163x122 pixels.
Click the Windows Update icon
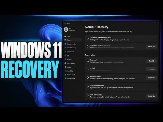(x=65, y=79)
